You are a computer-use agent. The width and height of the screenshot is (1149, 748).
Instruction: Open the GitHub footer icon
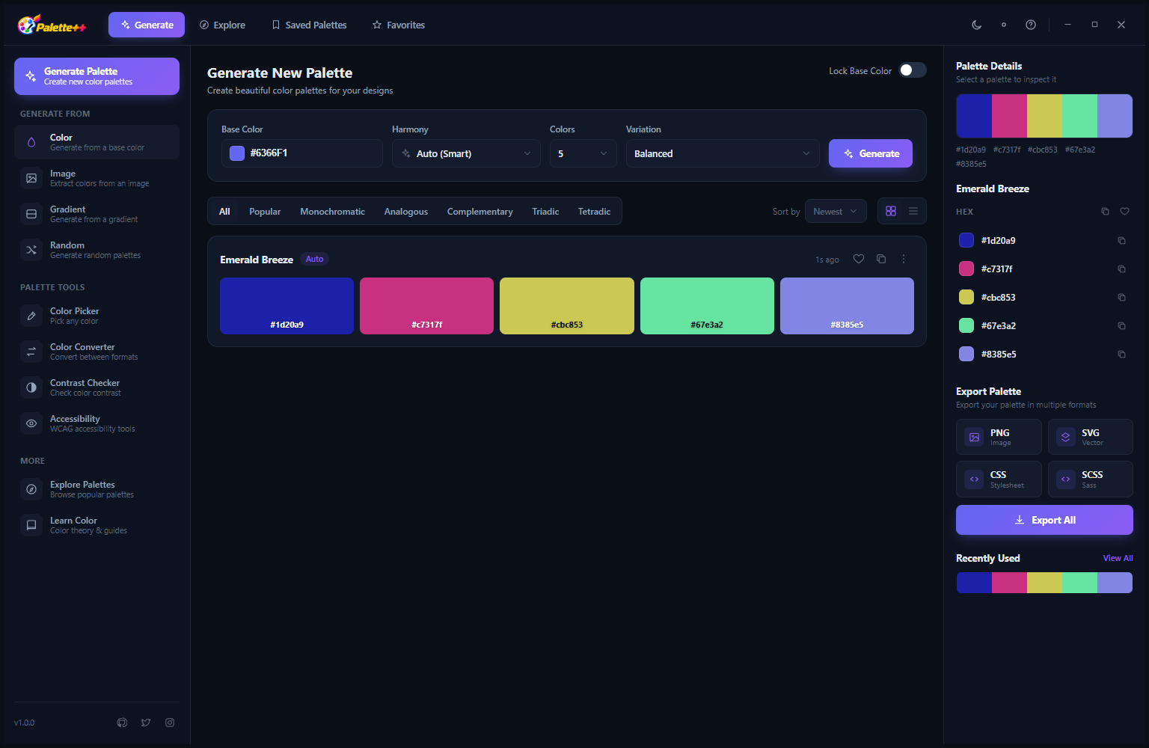point(122,723)
